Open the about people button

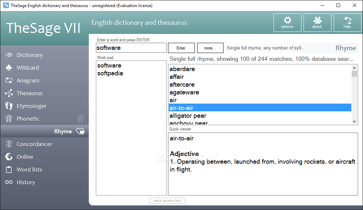click(x=317, y=22)
